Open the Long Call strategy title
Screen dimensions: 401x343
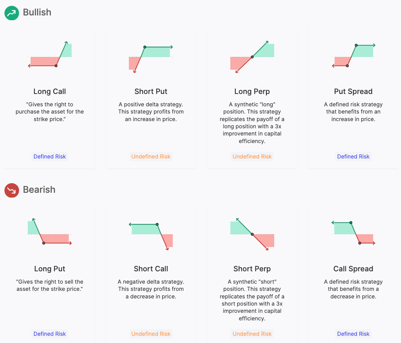50,91
